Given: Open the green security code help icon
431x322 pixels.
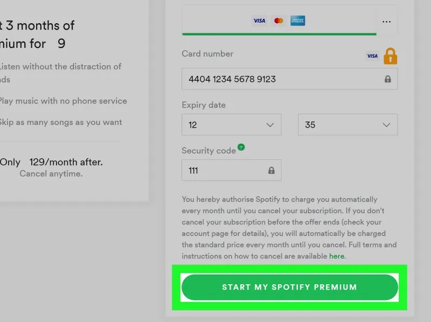Looking at the screenshot, I should 241,147.
